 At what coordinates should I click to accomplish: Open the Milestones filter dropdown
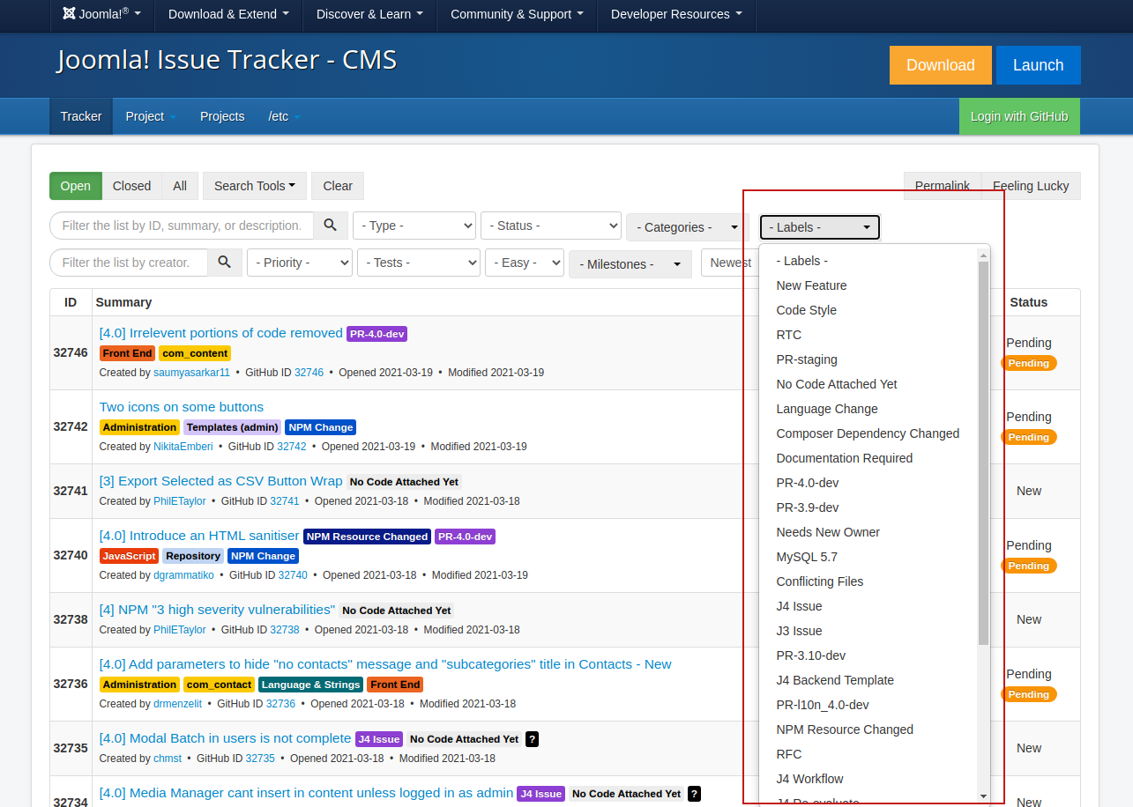(630, 264)
